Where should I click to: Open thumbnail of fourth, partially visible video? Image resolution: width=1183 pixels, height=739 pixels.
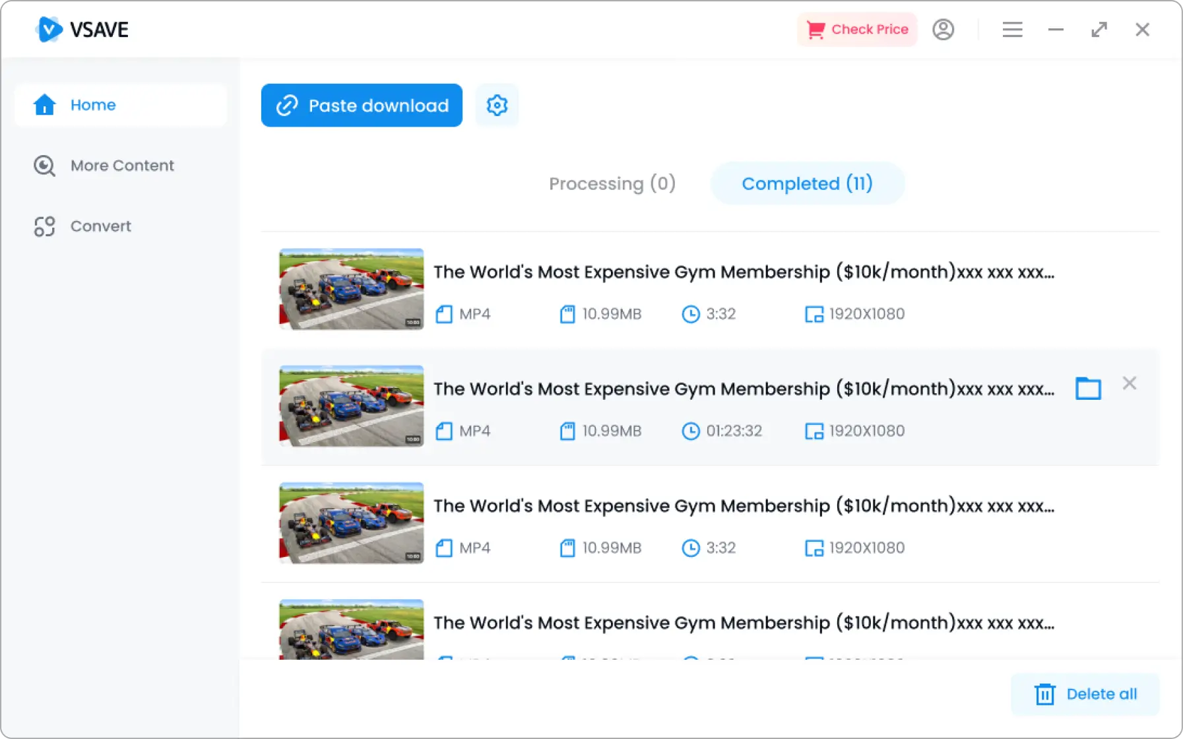coord(352,629)
